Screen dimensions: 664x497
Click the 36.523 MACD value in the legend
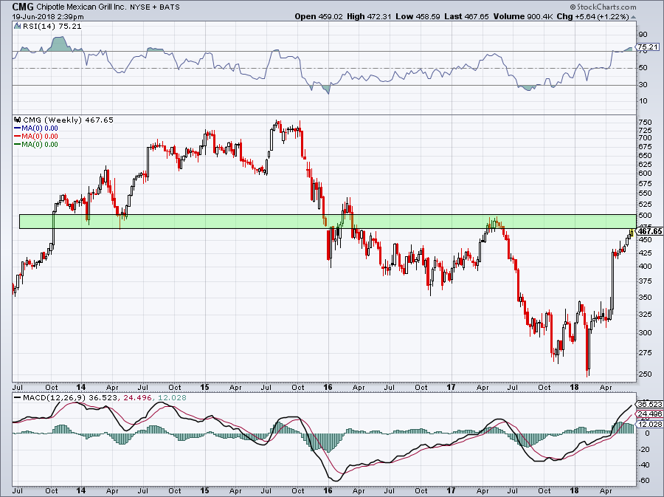tap(104, 398)
